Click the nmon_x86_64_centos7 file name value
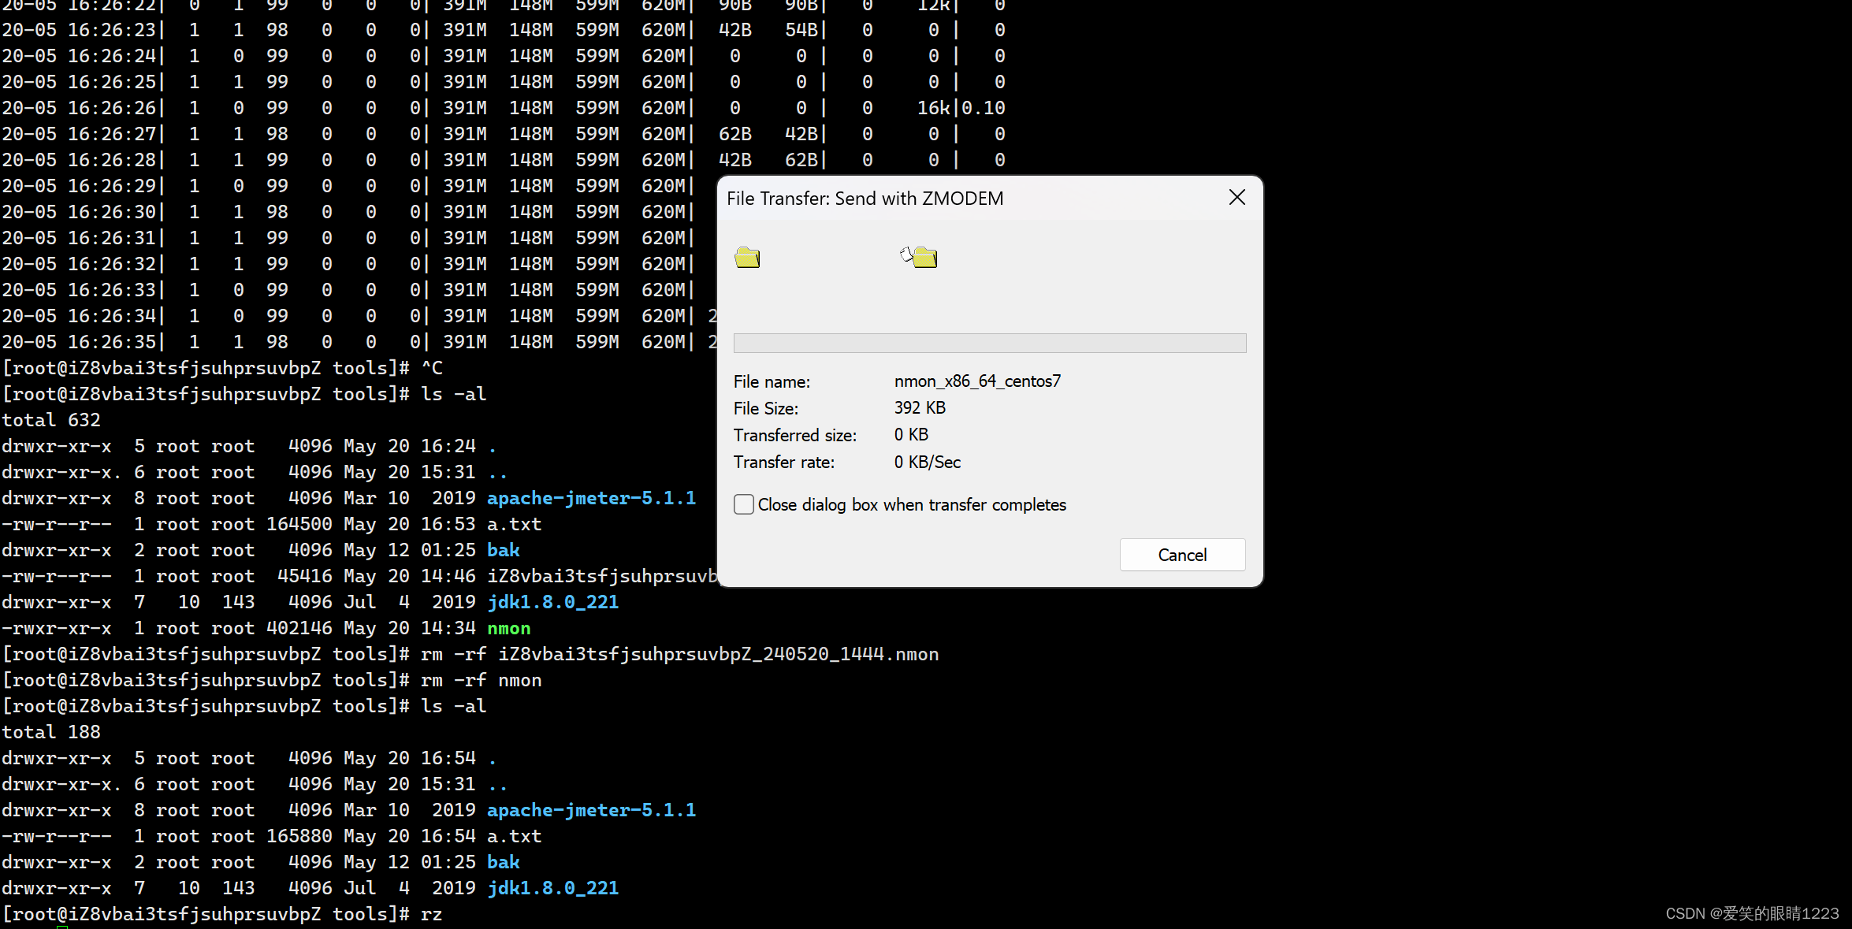The image size is (1852, 929). (x=977, y=381)
